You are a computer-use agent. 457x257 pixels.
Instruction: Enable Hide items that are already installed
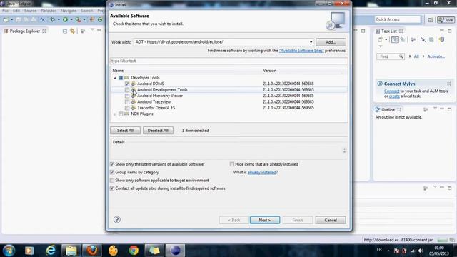(231, 164)
